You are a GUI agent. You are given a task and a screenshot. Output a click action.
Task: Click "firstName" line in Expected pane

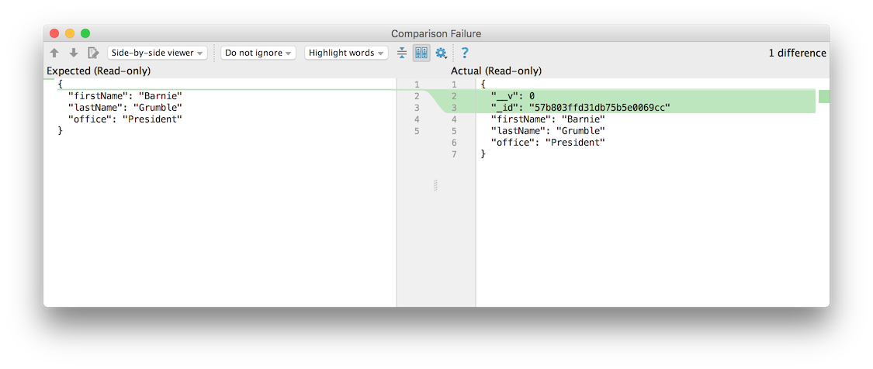[x=124, y=96]
